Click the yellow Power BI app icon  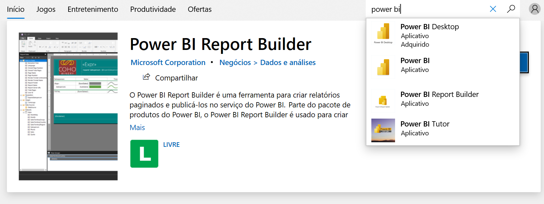(x=383, y=67)
